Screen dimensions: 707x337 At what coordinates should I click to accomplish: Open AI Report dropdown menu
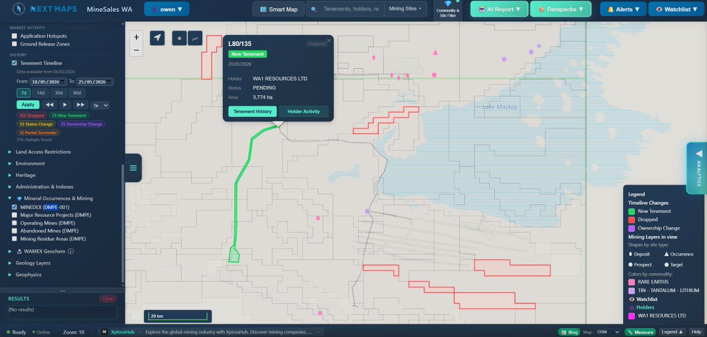(498, 9)
